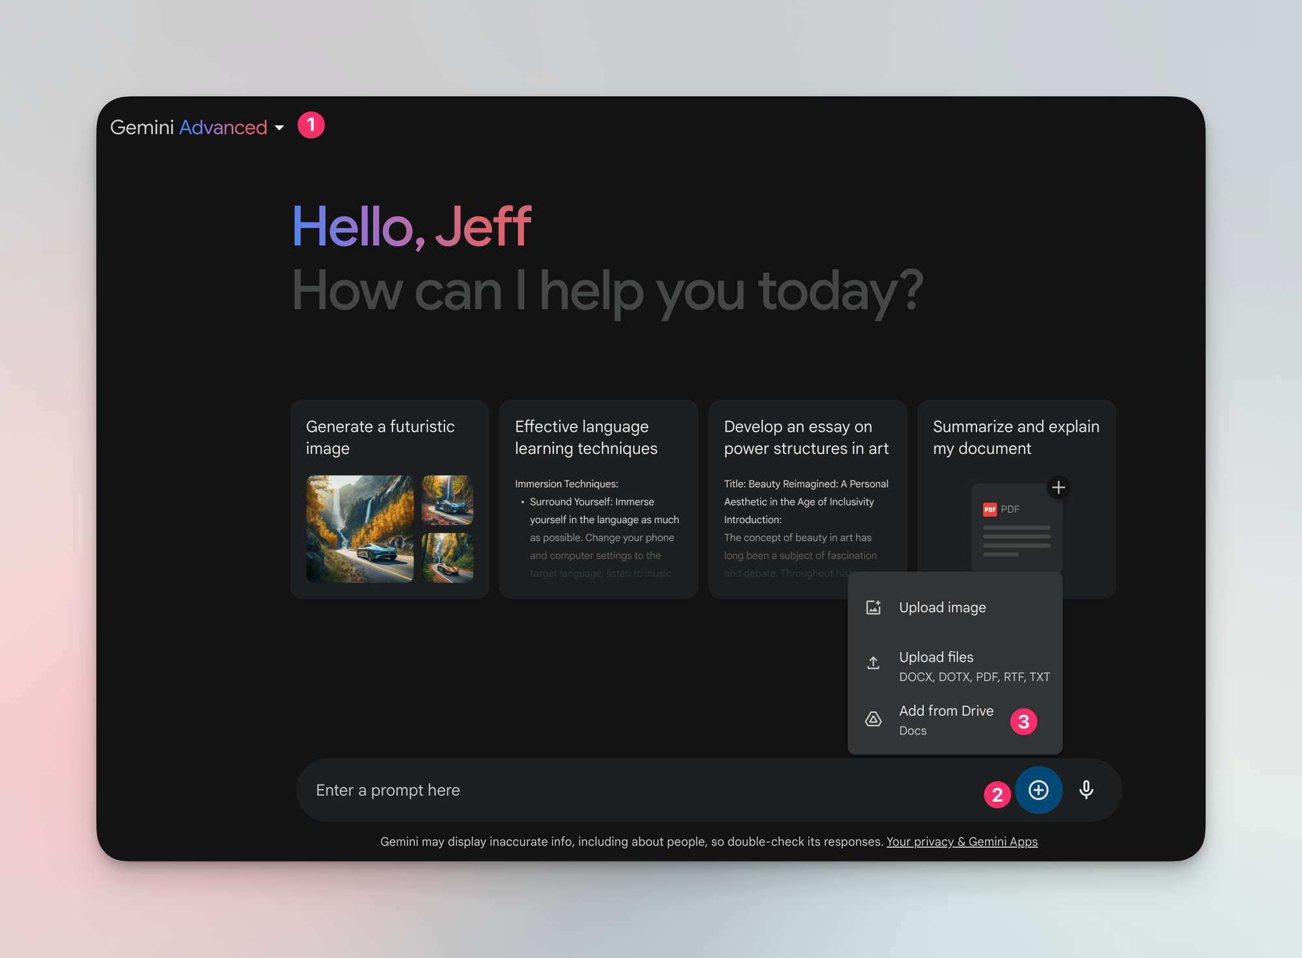Open the essay on power structures card
This screenshot has width=1302, height=958.
[807, 499]
